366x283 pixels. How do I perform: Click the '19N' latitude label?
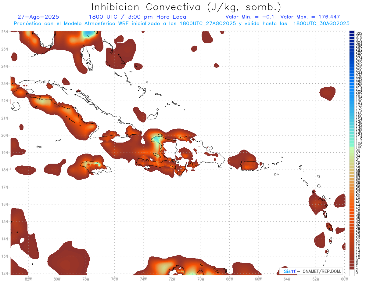coord(4,152)
